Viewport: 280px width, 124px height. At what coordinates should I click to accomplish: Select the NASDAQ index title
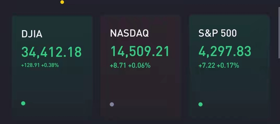pyautogui.click(x=129, y=33)
